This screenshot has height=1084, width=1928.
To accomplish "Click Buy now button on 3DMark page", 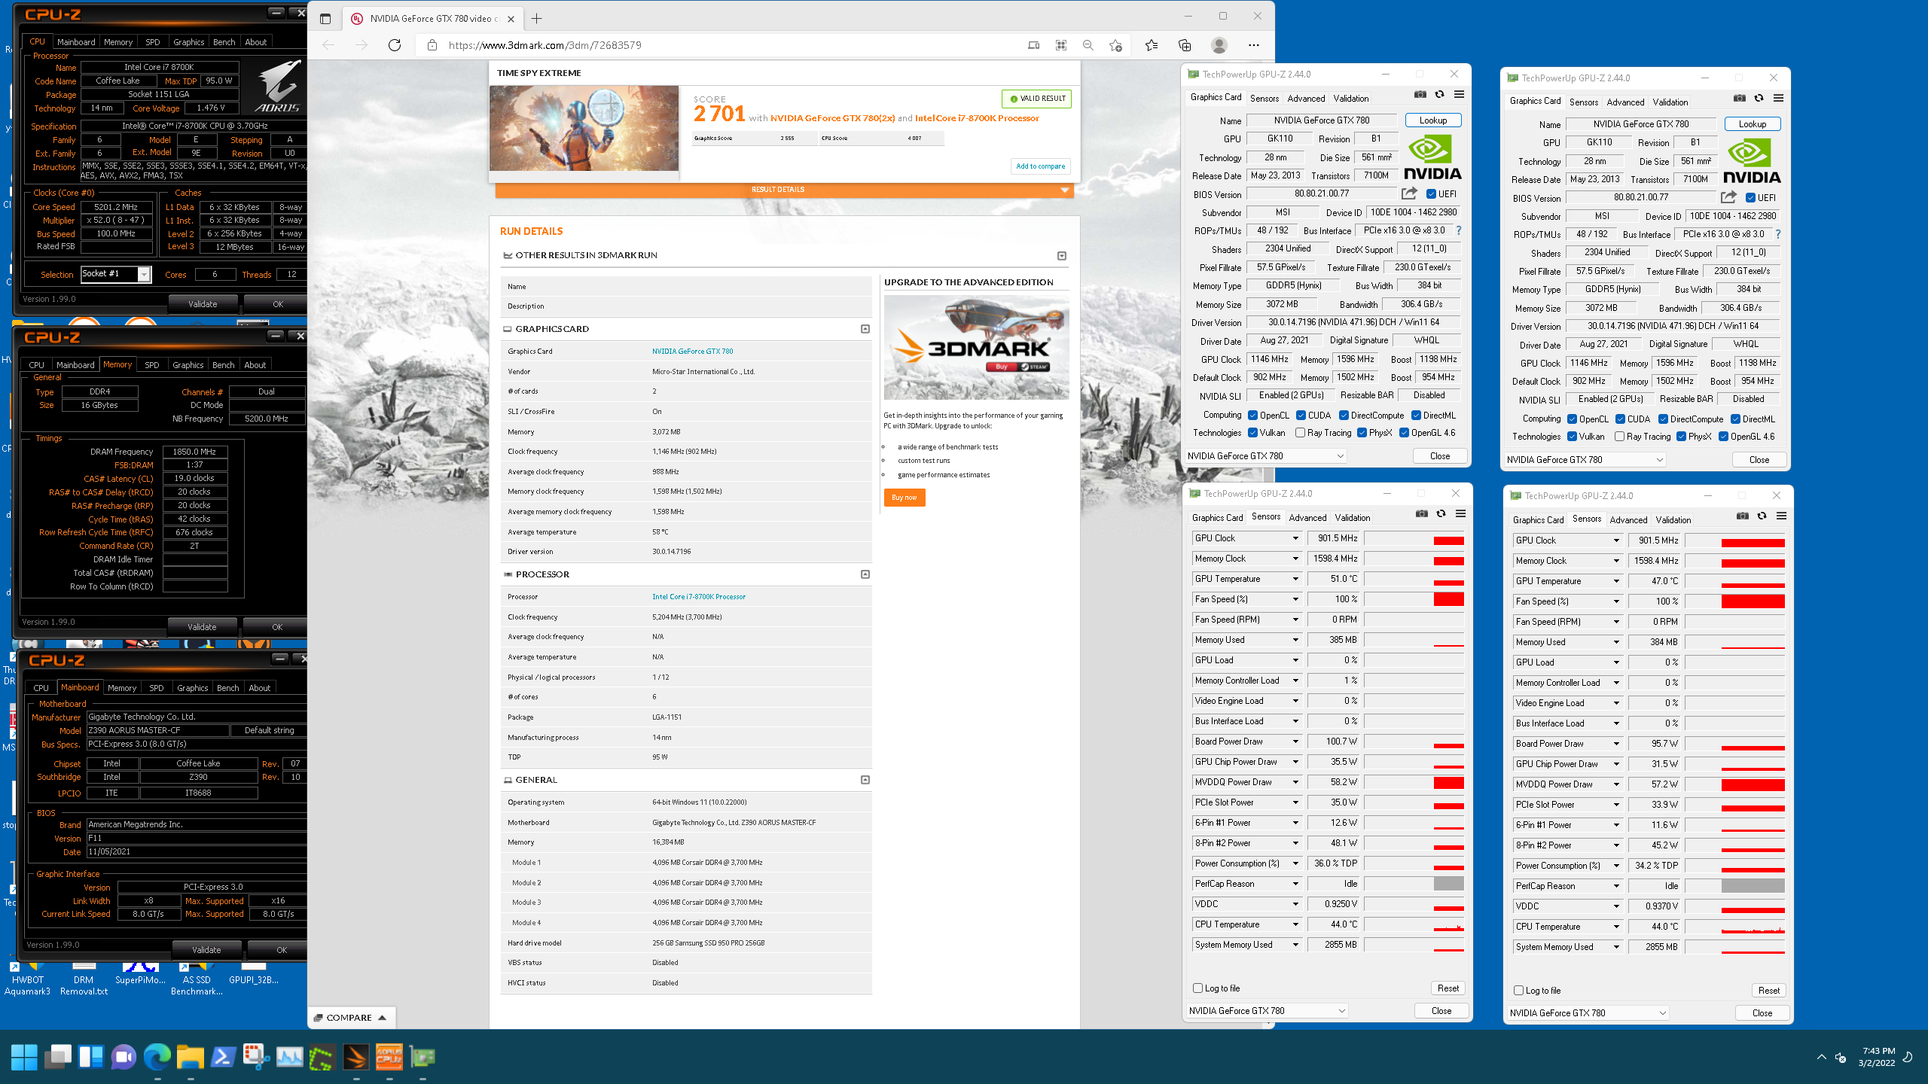I will coord(904,498).
